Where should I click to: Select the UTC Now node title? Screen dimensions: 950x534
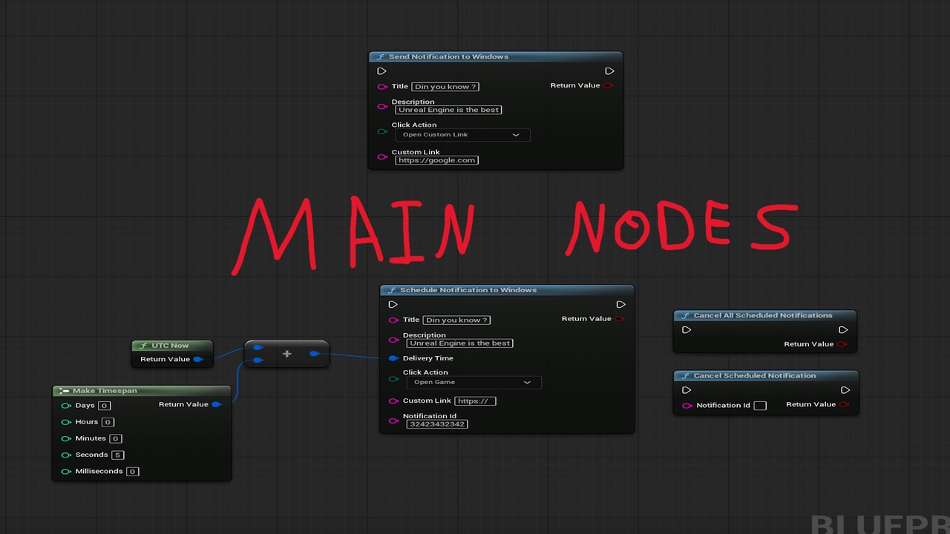pyautogui.click(x=170, y=346)
